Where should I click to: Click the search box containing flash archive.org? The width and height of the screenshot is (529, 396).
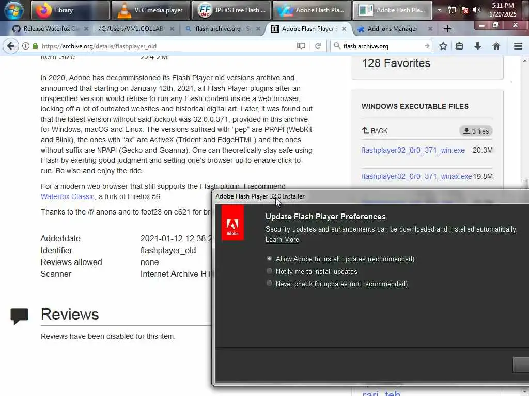pos(381,46)
